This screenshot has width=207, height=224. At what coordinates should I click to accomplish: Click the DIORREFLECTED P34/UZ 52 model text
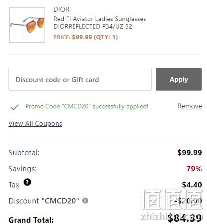tap(93, 26)
